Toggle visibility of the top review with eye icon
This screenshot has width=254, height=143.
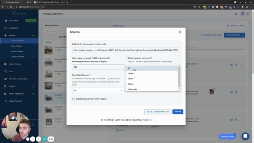pos(232,65)
